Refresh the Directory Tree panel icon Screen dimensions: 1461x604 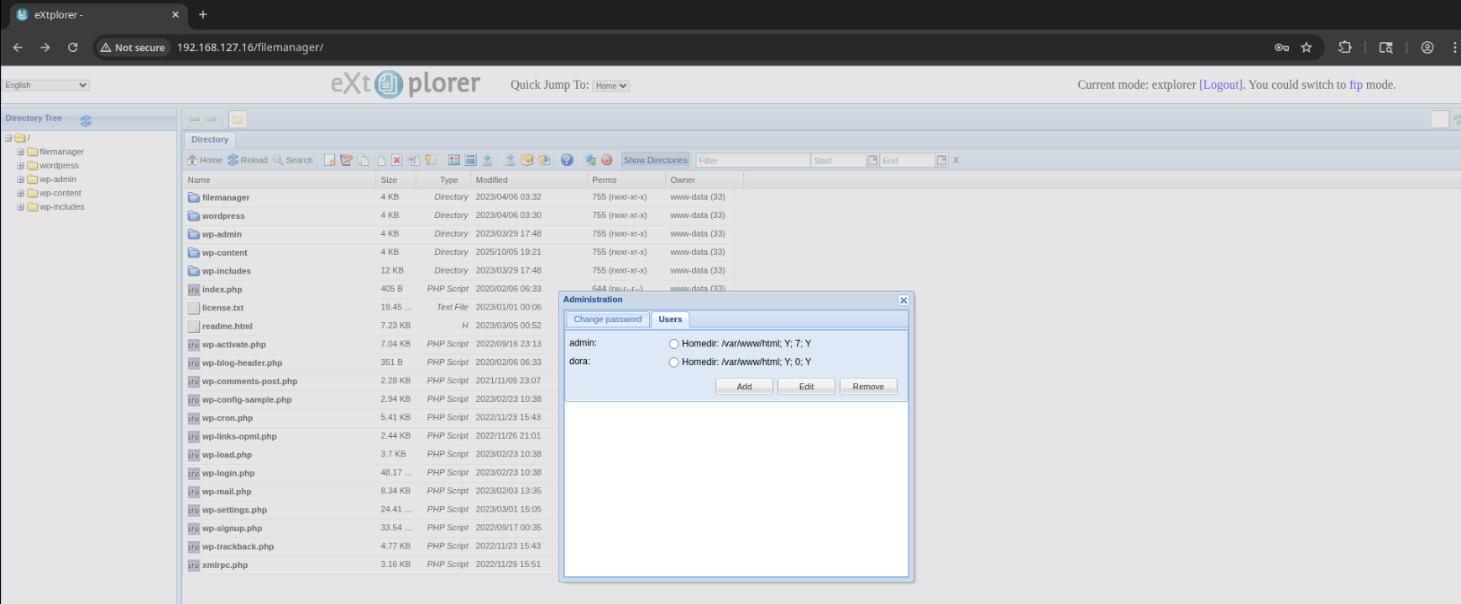[86, 121]
